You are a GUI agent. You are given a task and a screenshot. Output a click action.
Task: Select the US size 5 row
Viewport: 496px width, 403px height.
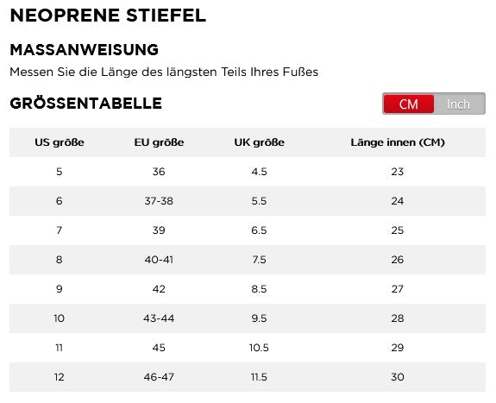point(248,172)
